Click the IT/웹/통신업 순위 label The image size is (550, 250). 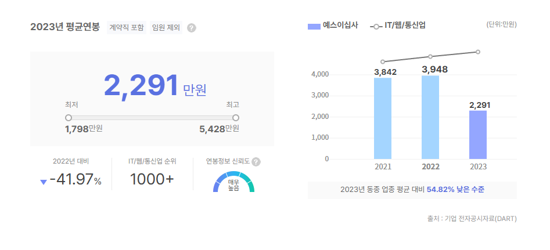point(152,161)
